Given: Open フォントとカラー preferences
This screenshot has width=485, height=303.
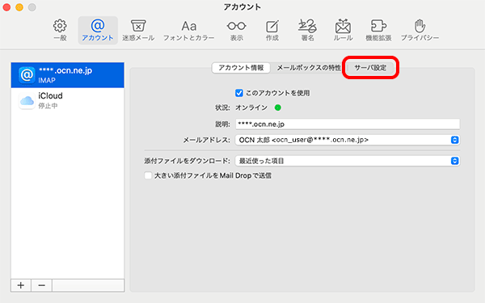Looking at the screenshot, I should (x=188, y=31).
